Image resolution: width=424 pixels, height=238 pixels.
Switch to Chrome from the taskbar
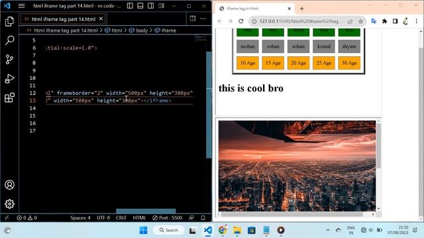point(223,230)
